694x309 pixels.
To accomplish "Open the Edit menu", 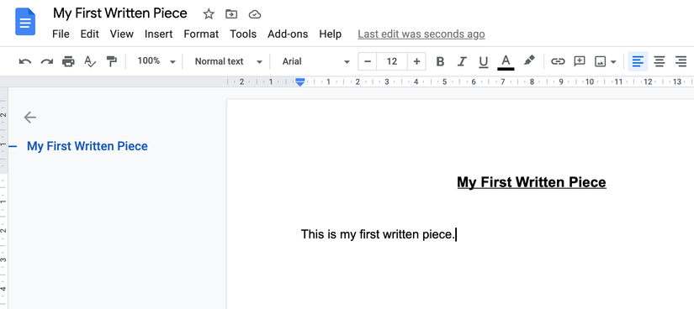I will point(89,34).
